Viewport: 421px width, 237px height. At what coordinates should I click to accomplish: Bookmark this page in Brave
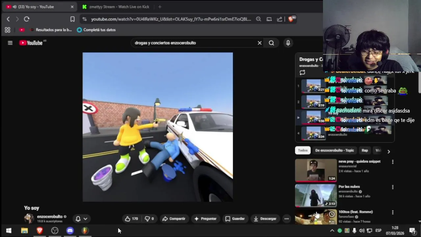tap(72, 19)
